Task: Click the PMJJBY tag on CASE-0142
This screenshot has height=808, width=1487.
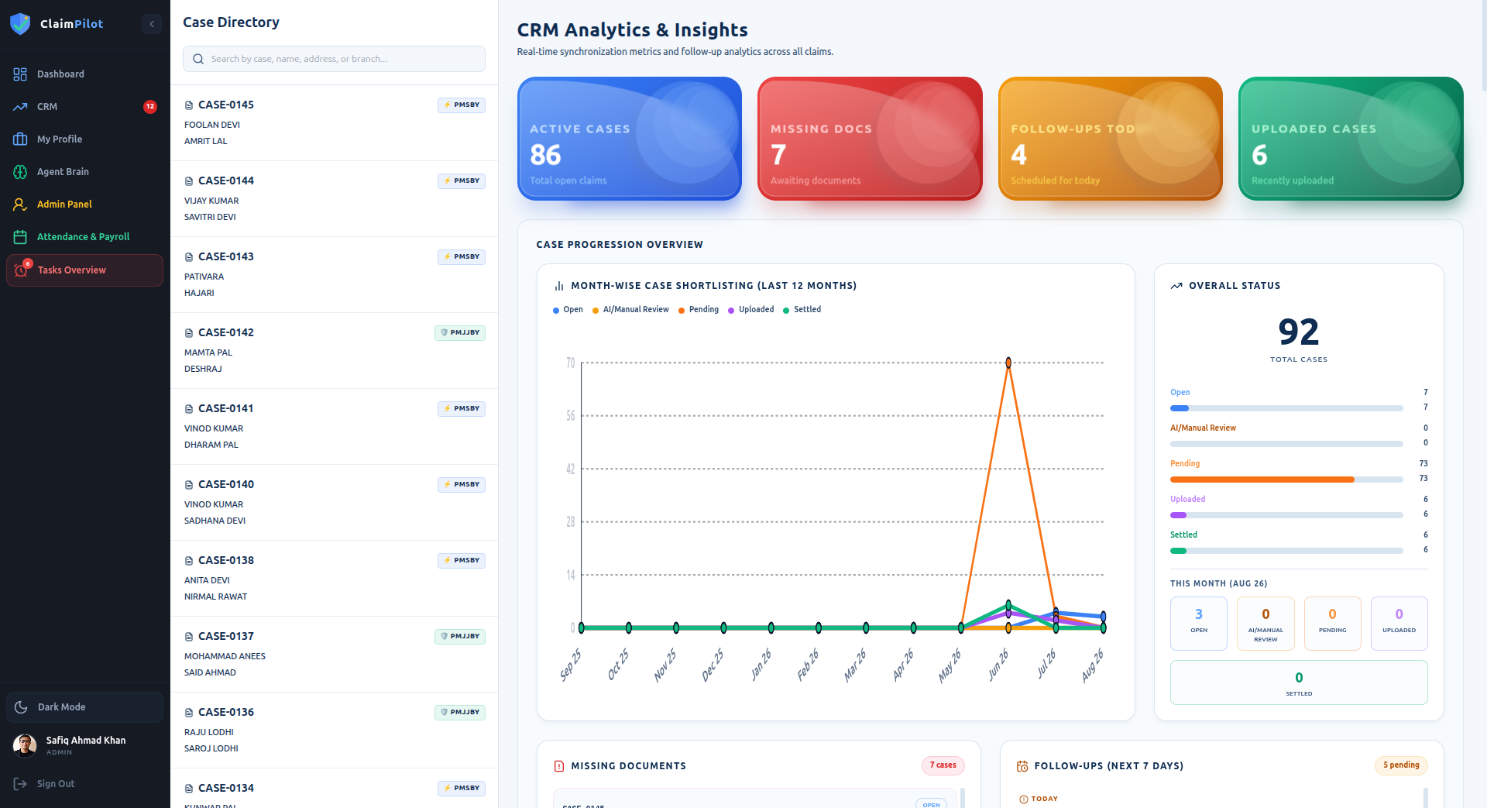Action: point(460,333)
